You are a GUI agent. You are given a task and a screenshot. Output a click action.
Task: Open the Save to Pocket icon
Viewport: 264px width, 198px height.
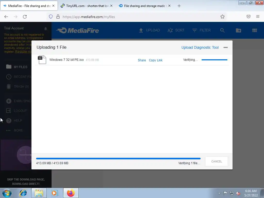click(x=249, y=16)
